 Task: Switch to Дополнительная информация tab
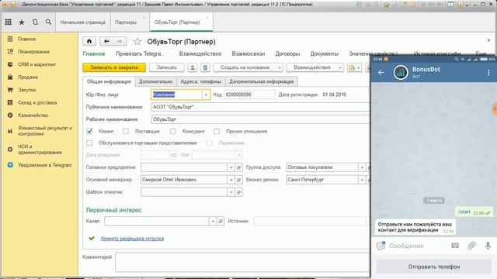coord(261,81)
